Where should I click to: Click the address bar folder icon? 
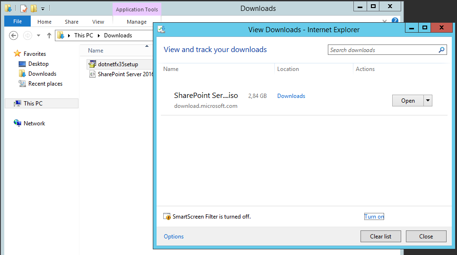point(61,35)
